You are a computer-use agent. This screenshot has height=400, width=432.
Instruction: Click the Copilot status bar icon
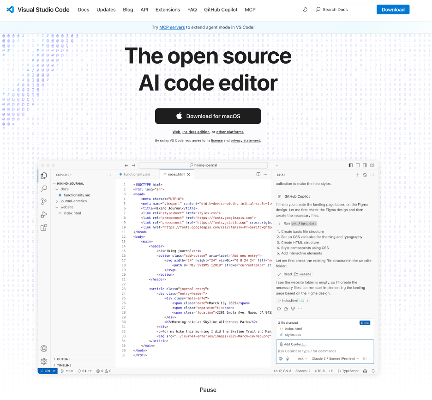[x=365, y=371]
